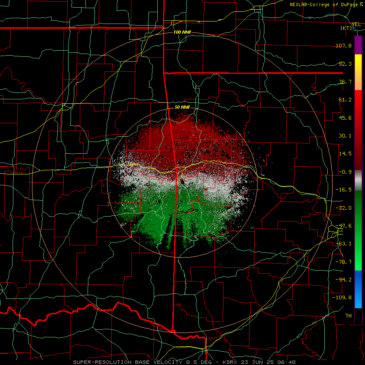Select the 30.1 legend value
The image size is (365, 365).
[345, 136]
